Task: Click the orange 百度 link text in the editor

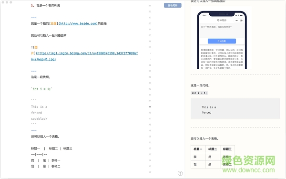Action: (53, 23)
